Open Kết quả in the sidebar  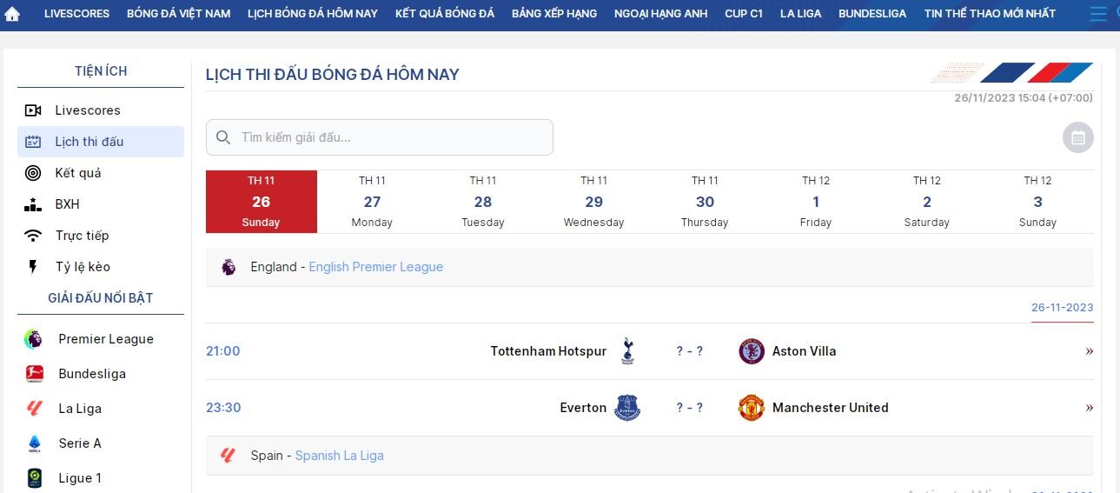click(78, 173)
